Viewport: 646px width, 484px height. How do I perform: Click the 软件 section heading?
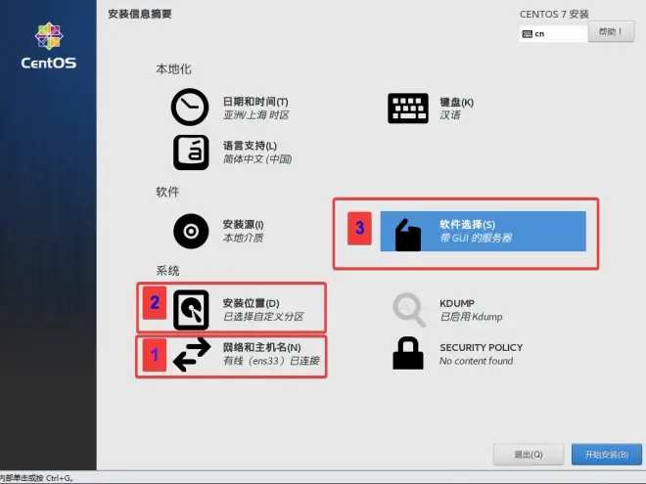tap(167, 192)
